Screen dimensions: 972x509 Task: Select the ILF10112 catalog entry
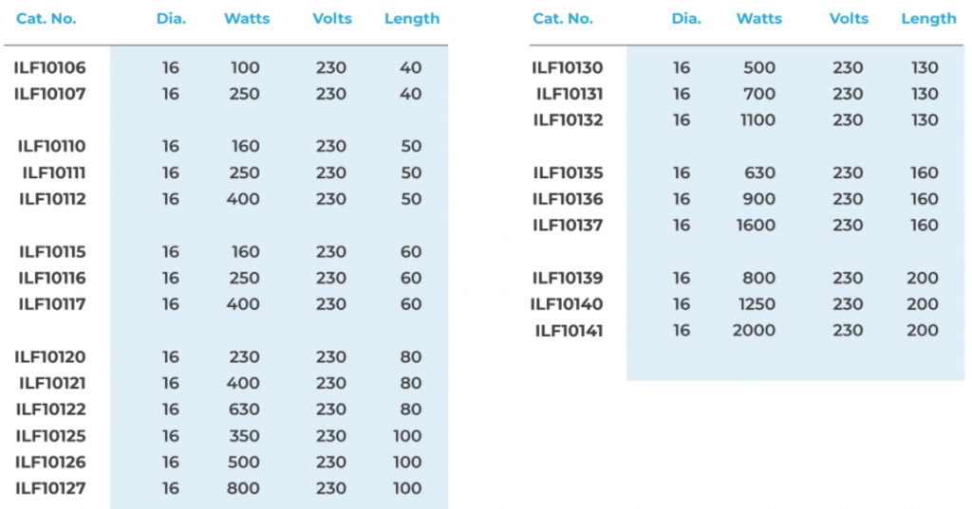click(x=52, y=199)
